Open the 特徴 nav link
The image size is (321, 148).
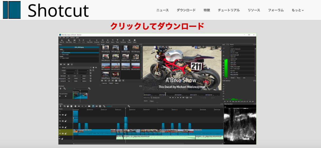207,10
